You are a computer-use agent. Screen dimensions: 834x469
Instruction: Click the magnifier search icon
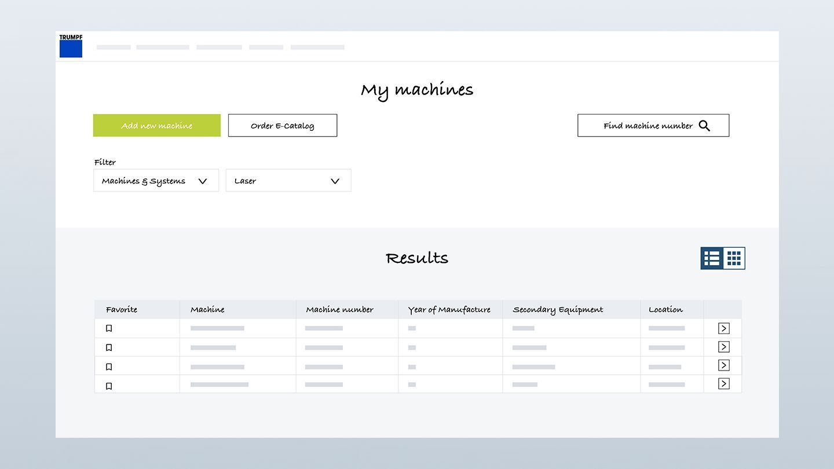(x=704, y=126)
